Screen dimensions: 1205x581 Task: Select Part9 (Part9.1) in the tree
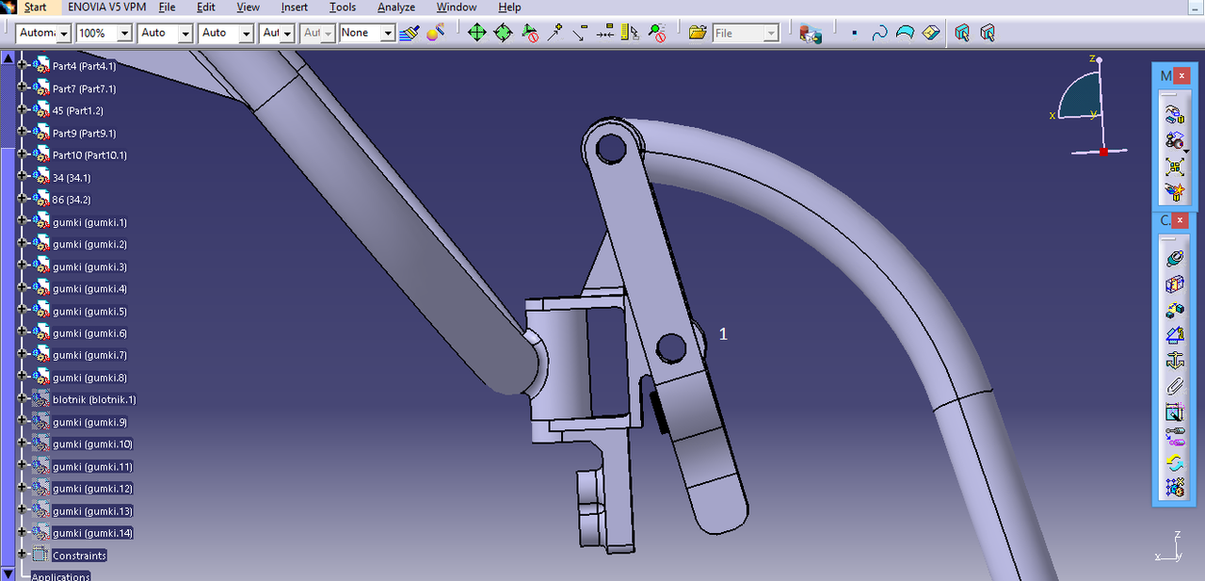(85, 133)
